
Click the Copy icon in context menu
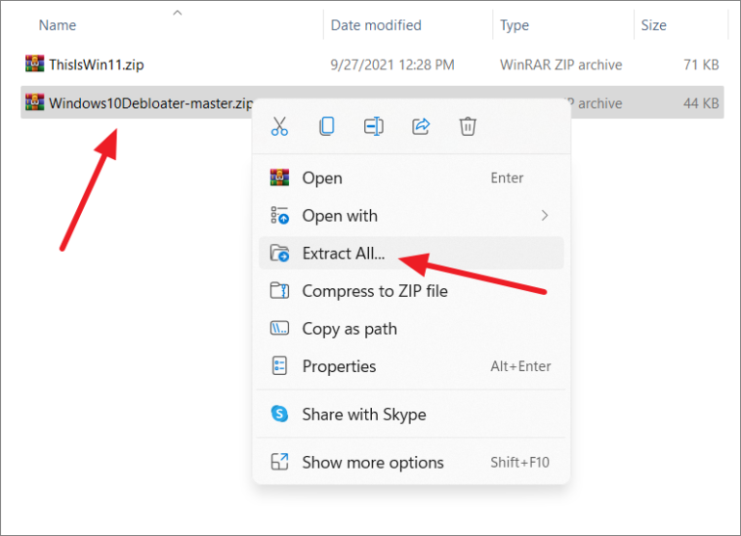(326, 126)
